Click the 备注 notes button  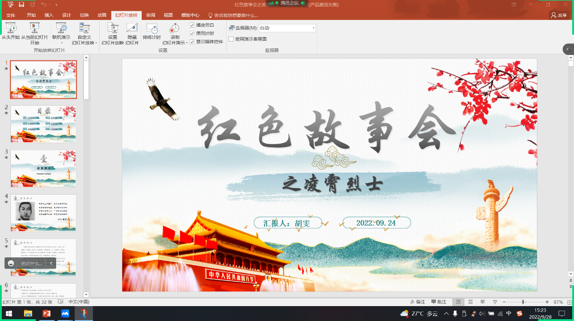[417, 302]
